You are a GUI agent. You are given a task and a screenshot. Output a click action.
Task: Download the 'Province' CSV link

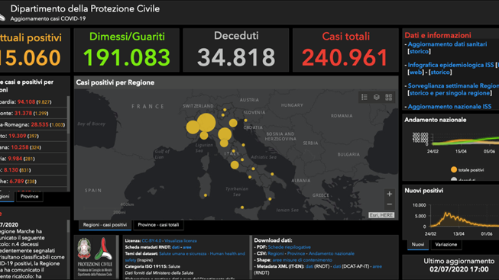[296, 253]
